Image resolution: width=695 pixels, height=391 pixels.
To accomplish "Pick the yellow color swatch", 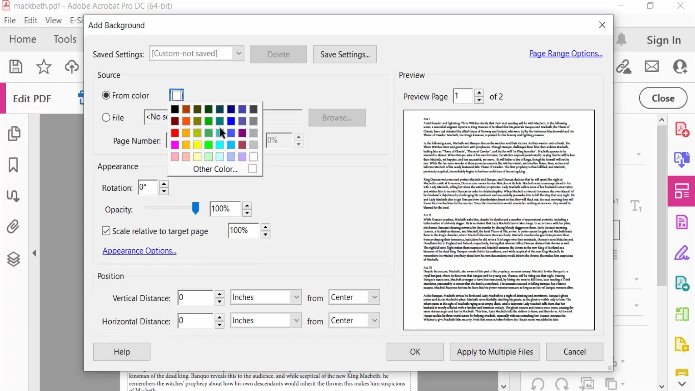I will click(x=197, y=145).
